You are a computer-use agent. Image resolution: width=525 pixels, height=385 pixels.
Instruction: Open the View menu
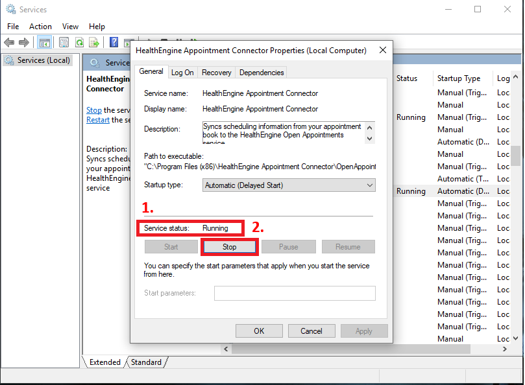coord(70,27)
